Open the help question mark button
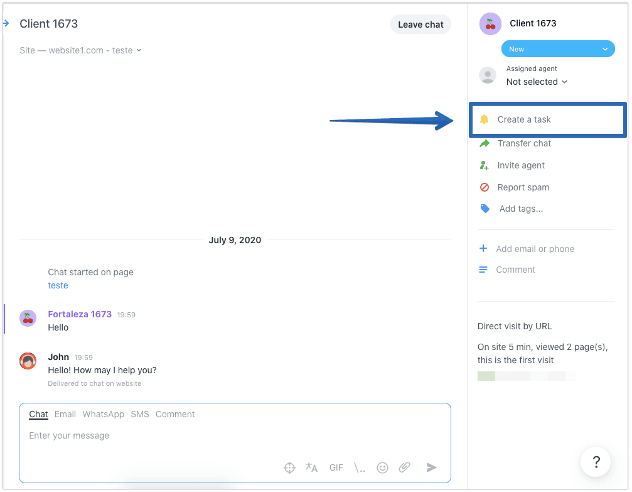Image resolution: width=632 pixels, height=492 pixels. click(x=596, y=462)
